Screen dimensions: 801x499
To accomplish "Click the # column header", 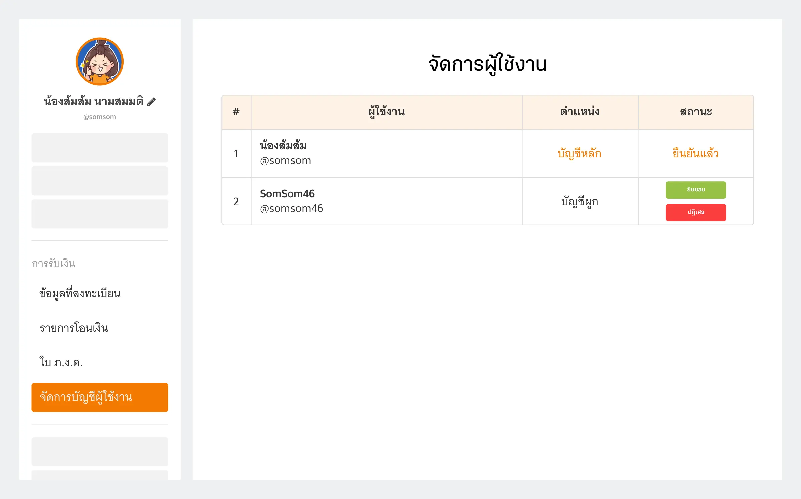I will tap(236, 112).
